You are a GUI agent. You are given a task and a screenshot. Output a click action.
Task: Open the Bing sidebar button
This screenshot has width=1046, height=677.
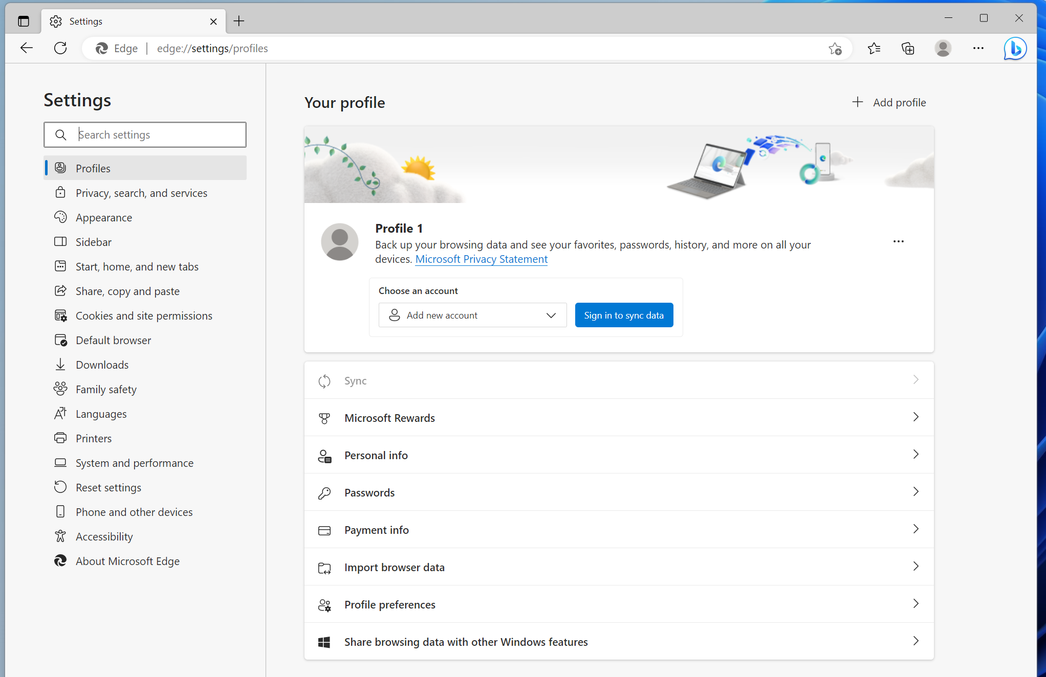1015,49
